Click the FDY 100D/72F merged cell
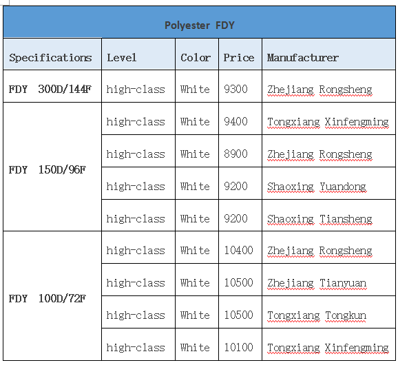The width and height of the screenshot is (398, 365). tap(52, 296)
